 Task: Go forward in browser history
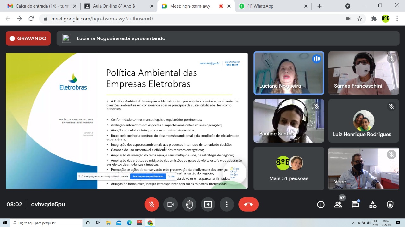[20, 19]
